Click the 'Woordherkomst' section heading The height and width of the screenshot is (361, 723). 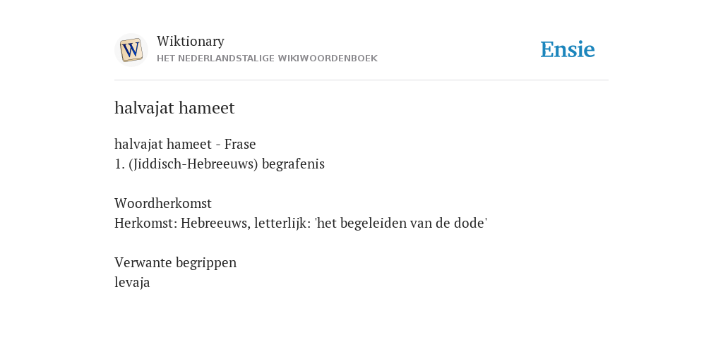(163, 203)
